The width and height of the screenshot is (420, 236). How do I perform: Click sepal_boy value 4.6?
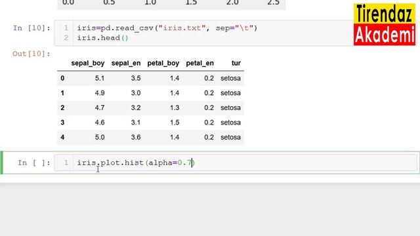click(100, 123)
